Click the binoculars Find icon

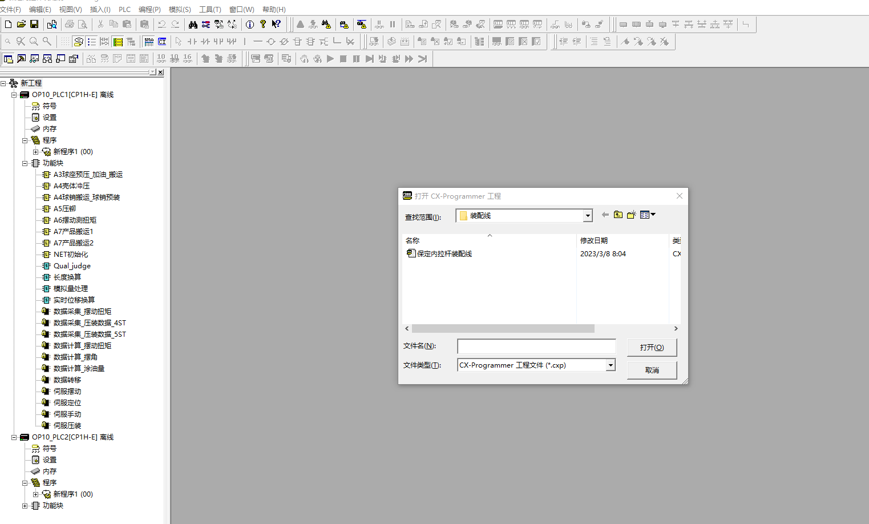point(193,24)
